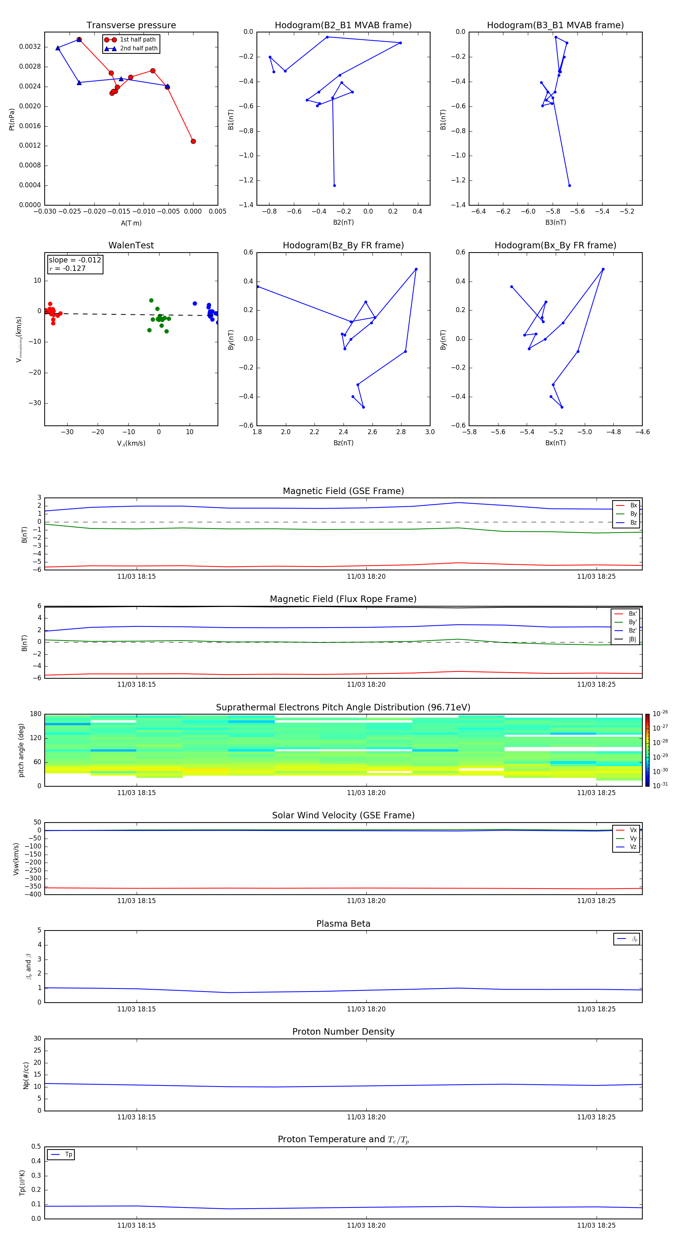Select the Bx' entry in Flux Rope legend
The width and height of the screenshot is (687, 1259).
[626, 614]
